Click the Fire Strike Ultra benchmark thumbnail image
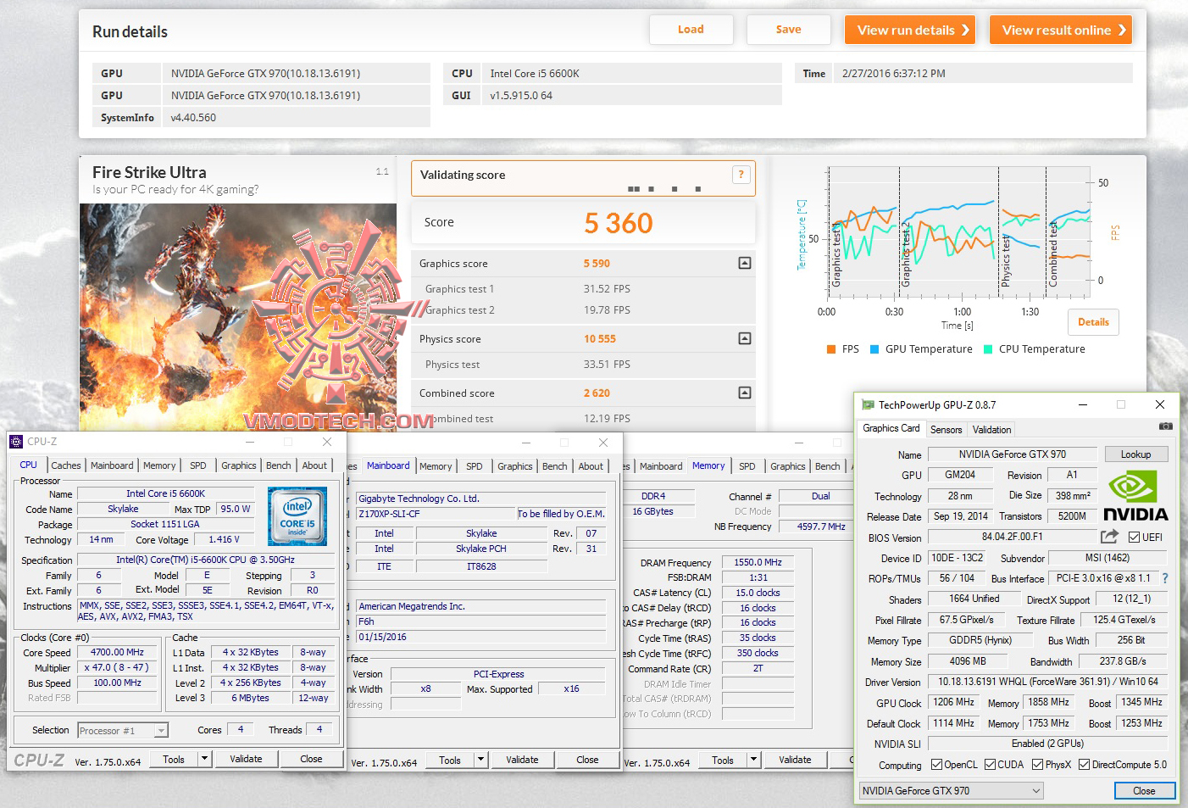Image resolution: width=1188 pixels, height=808 pixels. (x=238, y=317)
